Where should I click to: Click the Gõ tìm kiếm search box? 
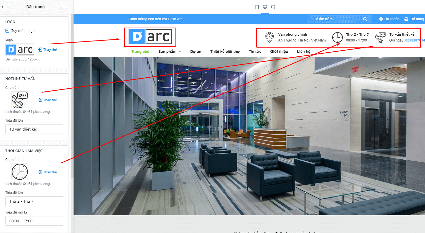click(340, 19)
